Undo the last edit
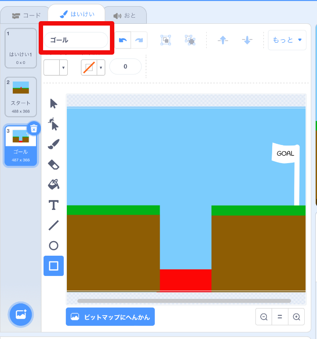 [123, 40]
